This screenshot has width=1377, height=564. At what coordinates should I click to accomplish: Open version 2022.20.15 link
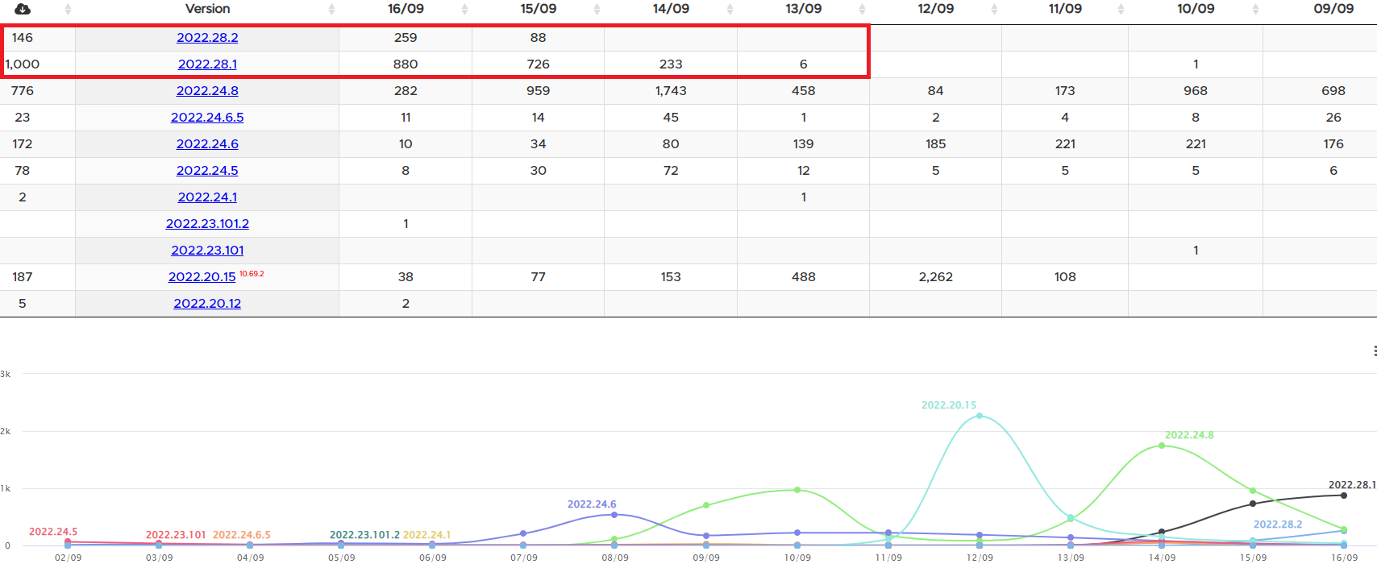coord(202,276)
